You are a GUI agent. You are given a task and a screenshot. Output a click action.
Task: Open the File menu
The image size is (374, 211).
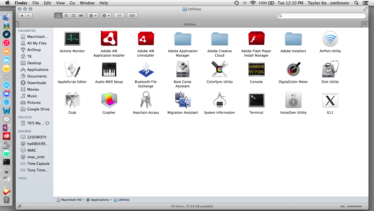(x=36, y=3)
